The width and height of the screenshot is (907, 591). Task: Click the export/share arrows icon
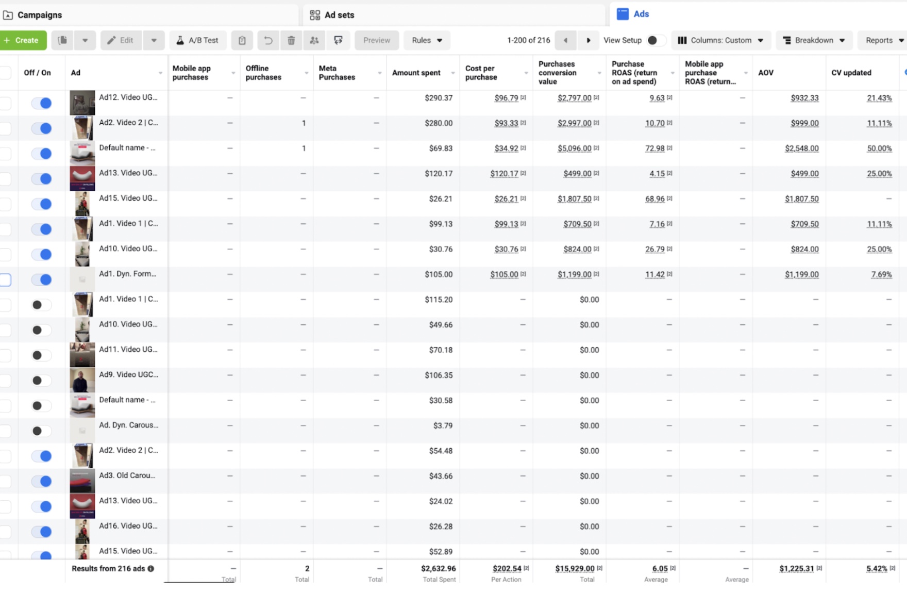click(338, 40)
